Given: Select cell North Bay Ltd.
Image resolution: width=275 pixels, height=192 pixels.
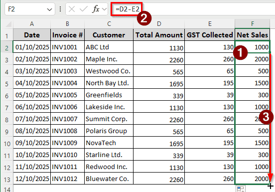Looking at the screenshot, I should [x=109, y=83].
